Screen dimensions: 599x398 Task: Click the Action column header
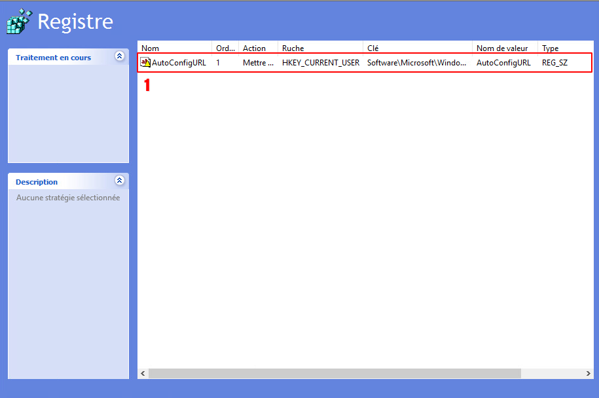(x=258, y=48)
